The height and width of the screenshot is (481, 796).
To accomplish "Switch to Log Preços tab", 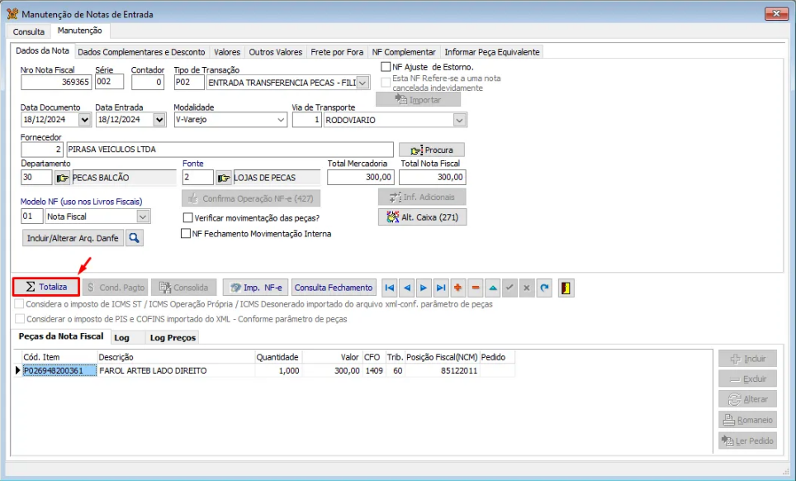I will tap(173, 337).
